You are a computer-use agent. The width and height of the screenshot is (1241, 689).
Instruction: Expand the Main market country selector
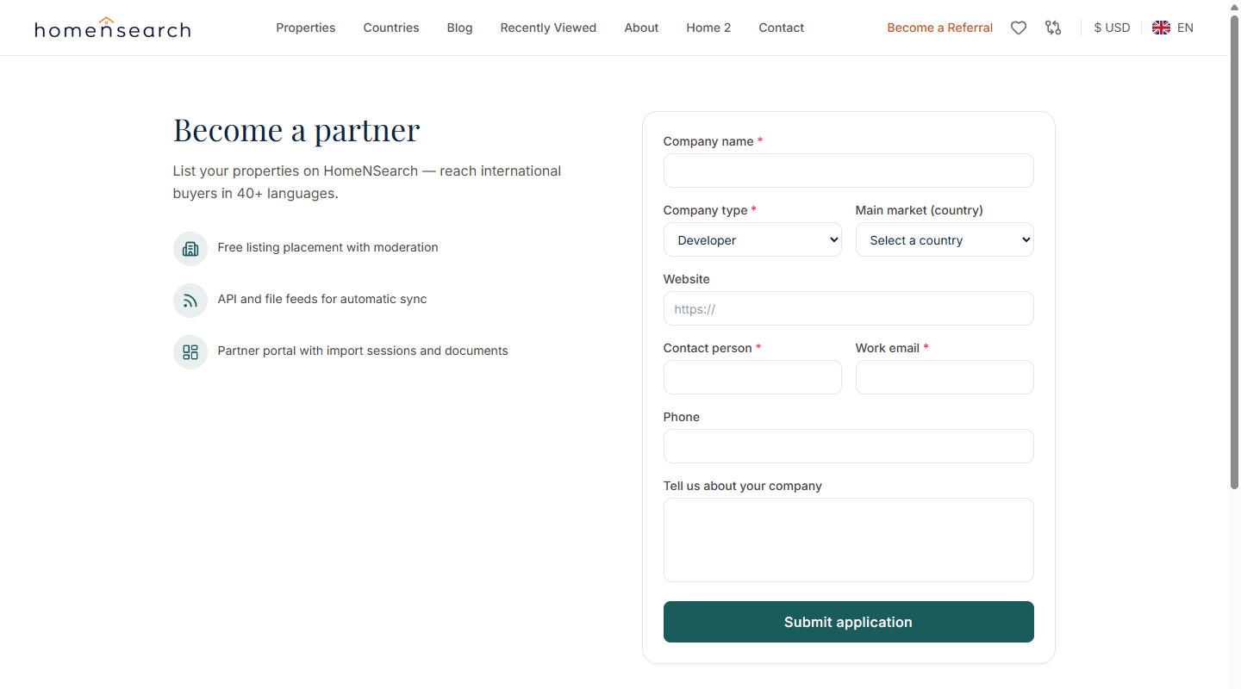click(x=945, y=239)
